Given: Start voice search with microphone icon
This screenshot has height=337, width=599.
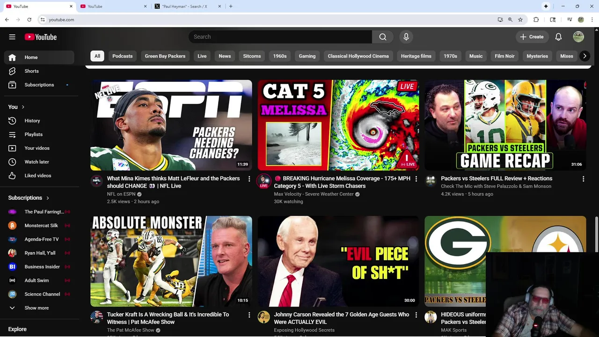Looking at the screenshot, I should point(406,37).
